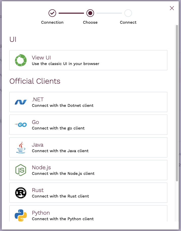Screen dimensions: 181x231
Task: Click the .NET logo icon
Action: point(21,102)
